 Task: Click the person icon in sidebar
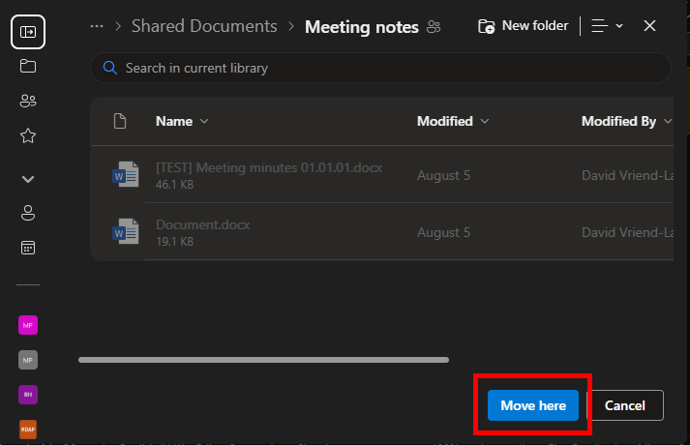(27, 213)
